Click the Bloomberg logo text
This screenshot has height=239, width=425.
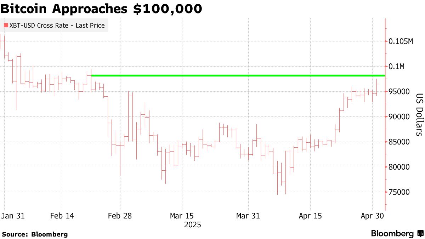392,234
